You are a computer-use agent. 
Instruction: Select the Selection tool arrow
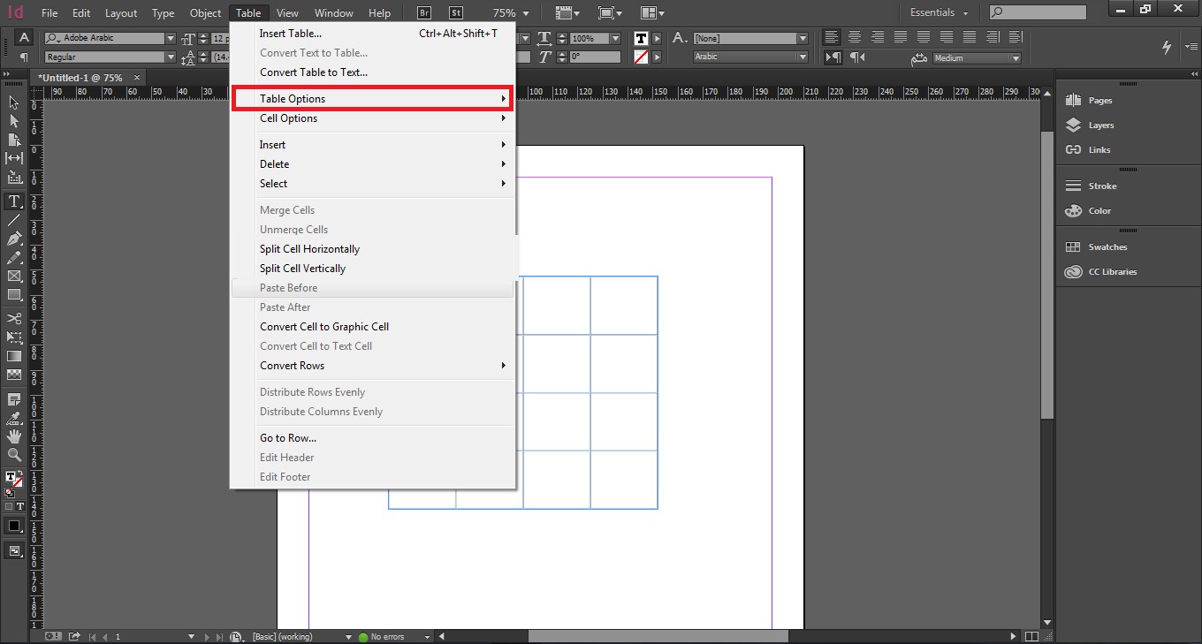[x=13, y=102]
